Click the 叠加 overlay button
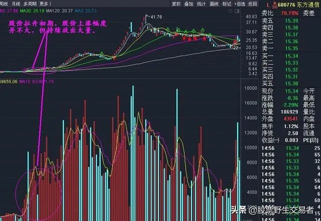Image resolution: width=321 pixels, height=221 pixels. pyautogui.click(x=189, y=4)
